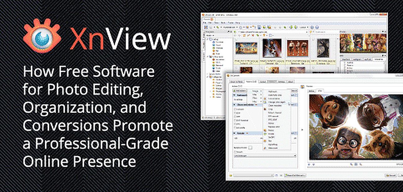This screenshot has height=192, width=403.
Task: Click the Add action button
Action: click(240, 91)
